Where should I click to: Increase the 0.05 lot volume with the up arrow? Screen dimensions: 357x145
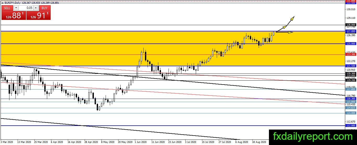click(x=36, y=8)
